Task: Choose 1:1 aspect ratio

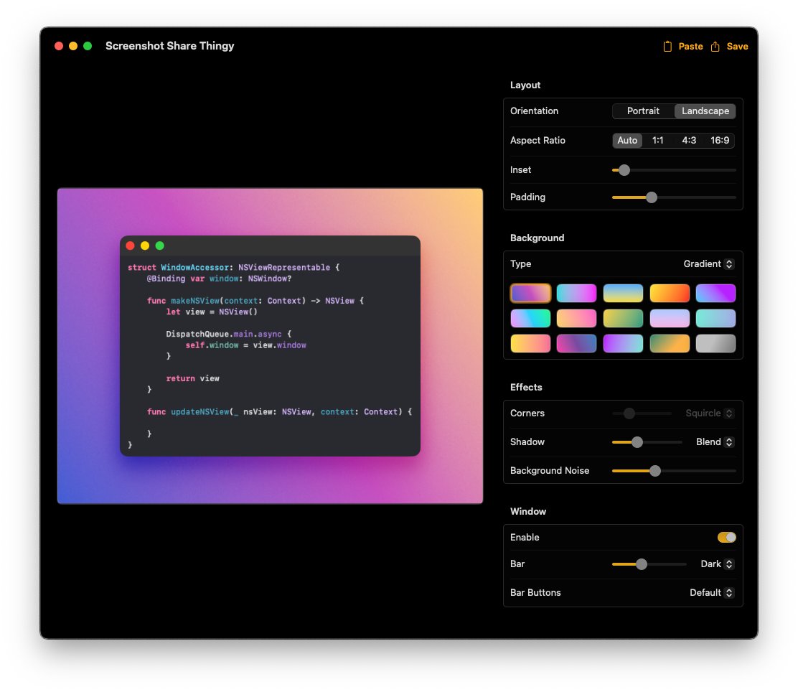Action: [x=657, y=141]
